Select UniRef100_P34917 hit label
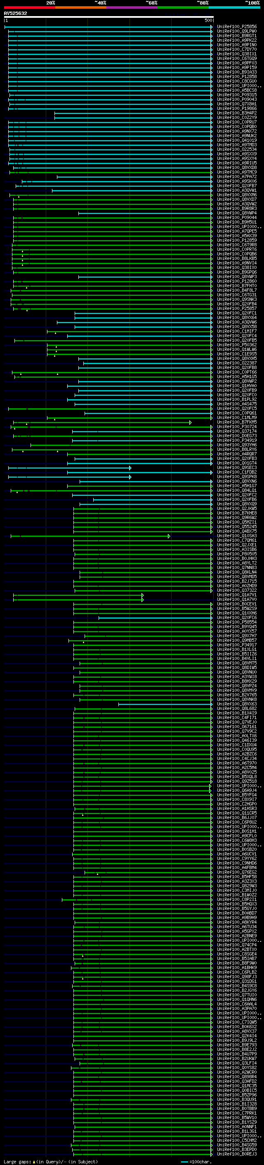The image size is (264, 1165). pyautogui.click(x=237, y=645)
